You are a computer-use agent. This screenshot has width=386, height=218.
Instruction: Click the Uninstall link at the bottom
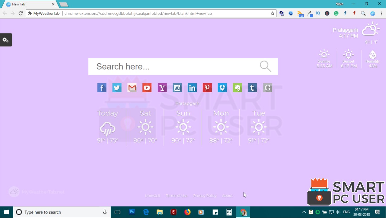click(152, 196)
